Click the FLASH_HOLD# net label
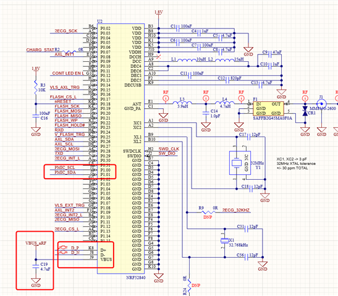The width and height of the screenshot is (338, 296). click(70, 125)
